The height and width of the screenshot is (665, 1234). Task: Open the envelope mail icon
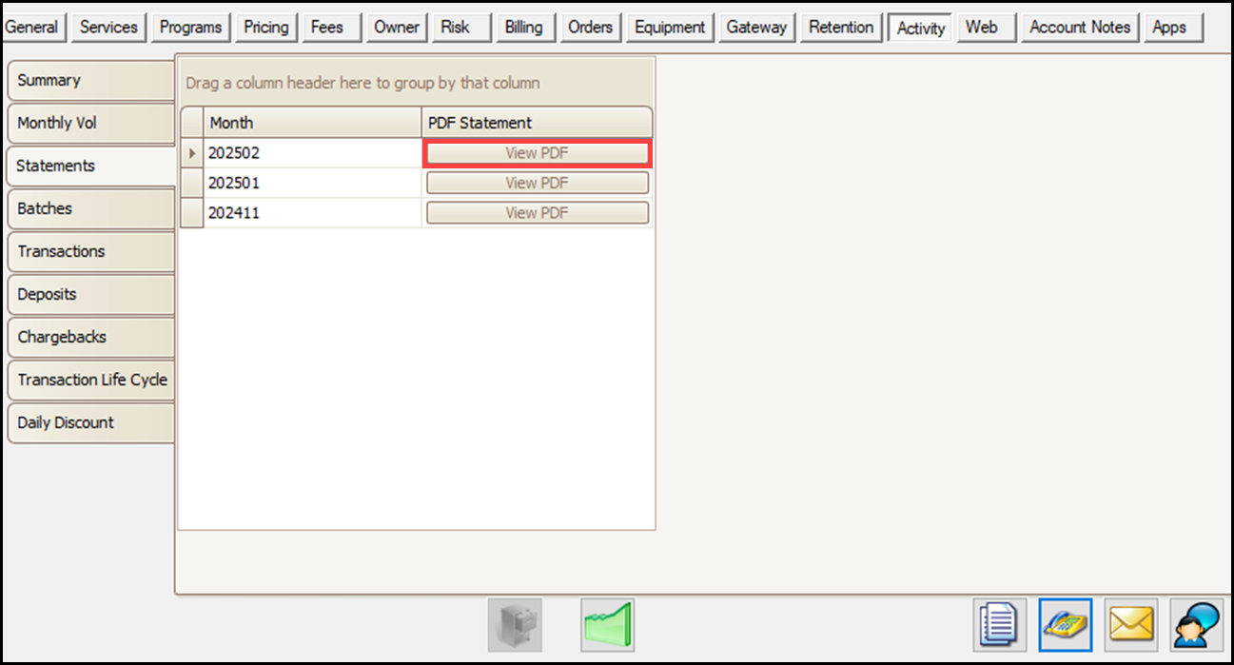pyautogui.click(x=1131, y=625)
